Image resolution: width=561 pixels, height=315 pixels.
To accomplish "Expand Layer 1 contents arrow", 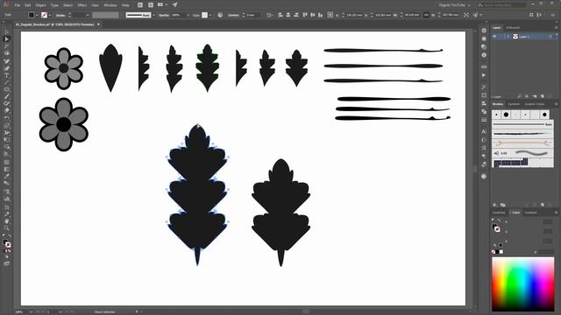I will [508, 37].
